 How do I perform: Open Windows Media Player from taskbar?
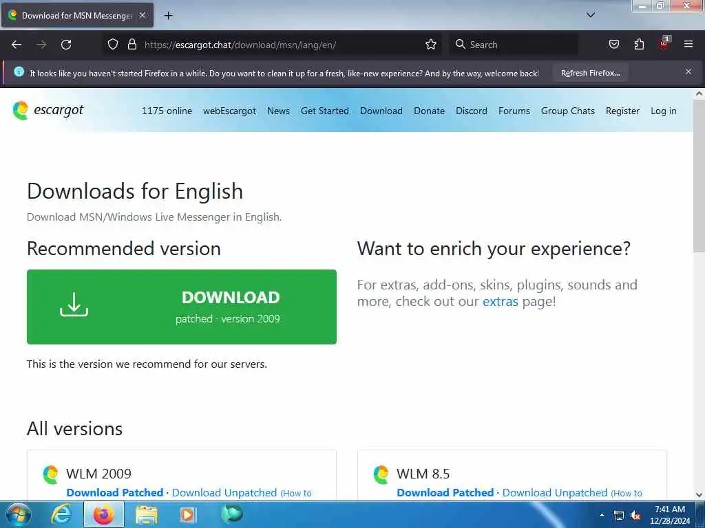pyautogui.click(x=188, y=514)
